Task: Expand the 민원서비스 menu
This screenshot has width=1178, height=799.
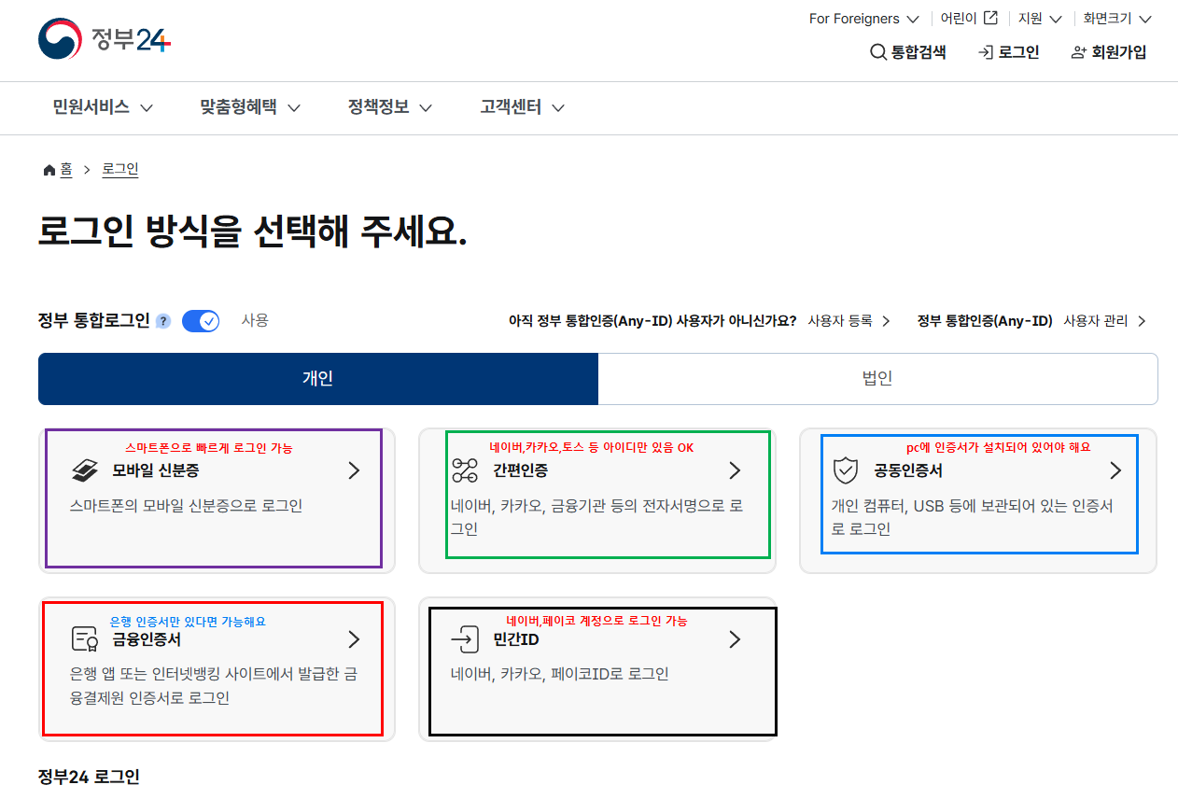Action: (103, 107)
